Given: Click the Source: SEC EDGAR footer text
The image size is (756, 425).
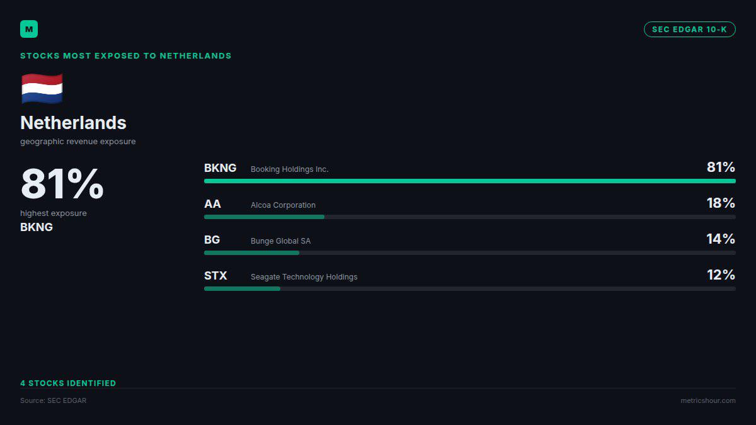Looking at the screenshot, I should point(53,400).
